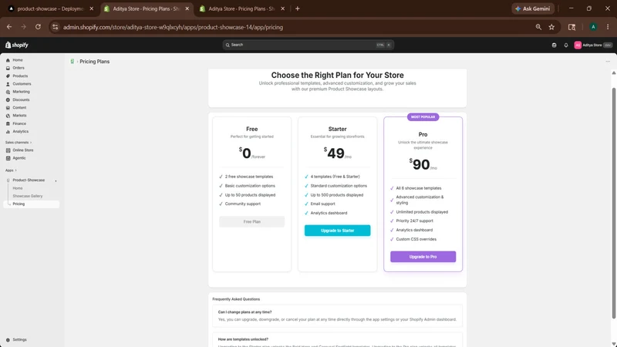This screenshot has height=347, width=617.
Task: Click "Frequently Asked Questions" heading
Action: point(236,299)
